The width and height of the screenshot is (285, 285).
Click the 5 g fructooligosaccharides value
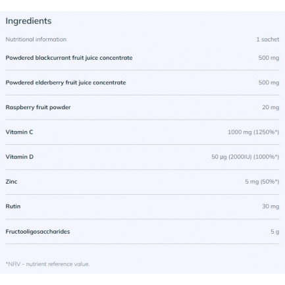275,232
